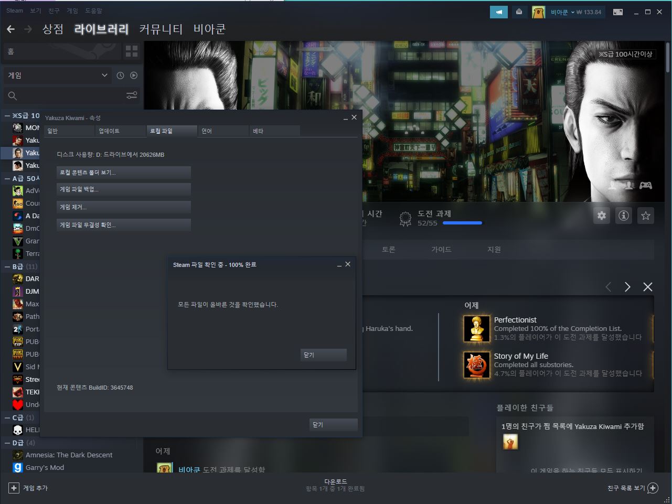672x504 pixels.
Task: Click 닫기 in file verification dialog
Action: point(324,355)
